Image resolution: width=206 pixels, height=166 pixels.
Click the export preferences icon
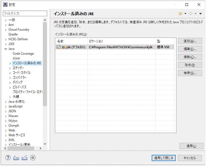click(24, 158)
